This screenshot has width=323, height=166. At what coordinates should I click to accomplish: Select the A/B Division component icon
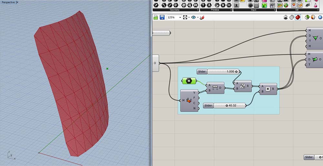[243, 86]
